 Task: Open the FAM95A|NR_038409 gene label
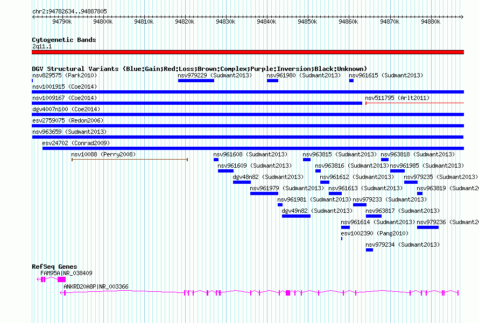pos(66,273)
